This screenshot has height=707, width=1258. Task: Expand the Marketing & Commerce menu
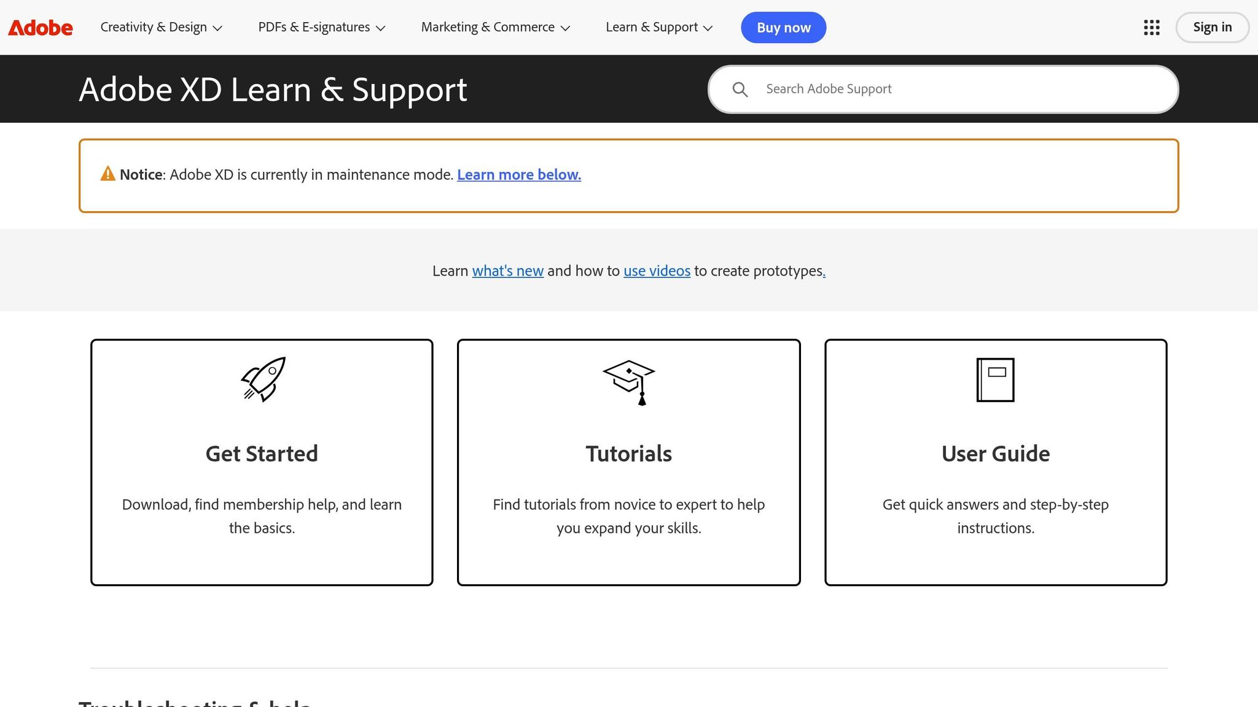(x=496, y=28)
